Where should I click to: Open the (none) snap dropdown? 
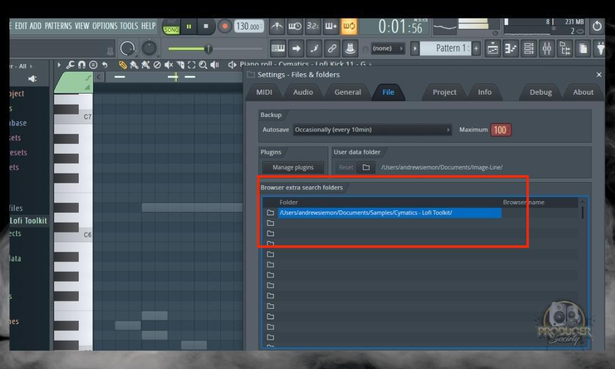point(387,48)
